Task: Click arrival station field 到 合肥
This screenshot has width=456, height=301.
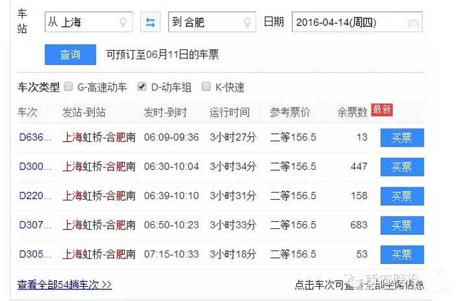Action: click(212, 22)
